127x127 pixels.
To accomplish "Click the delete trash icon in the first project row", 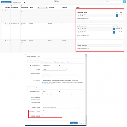I will pos(5,10).
